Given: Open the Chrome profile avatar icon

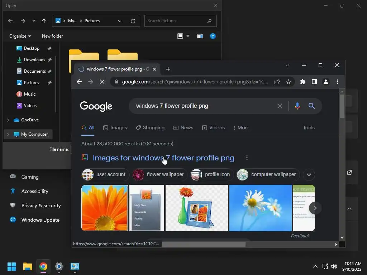Looking at the screenshot, I should [325, 82].
